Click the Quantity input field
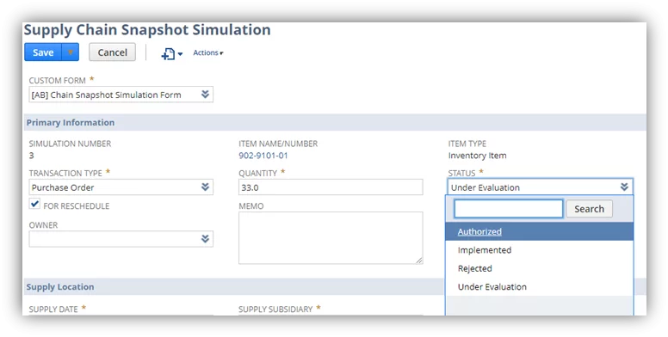Viewport: 668px width, 337px height. coord(331,187)
